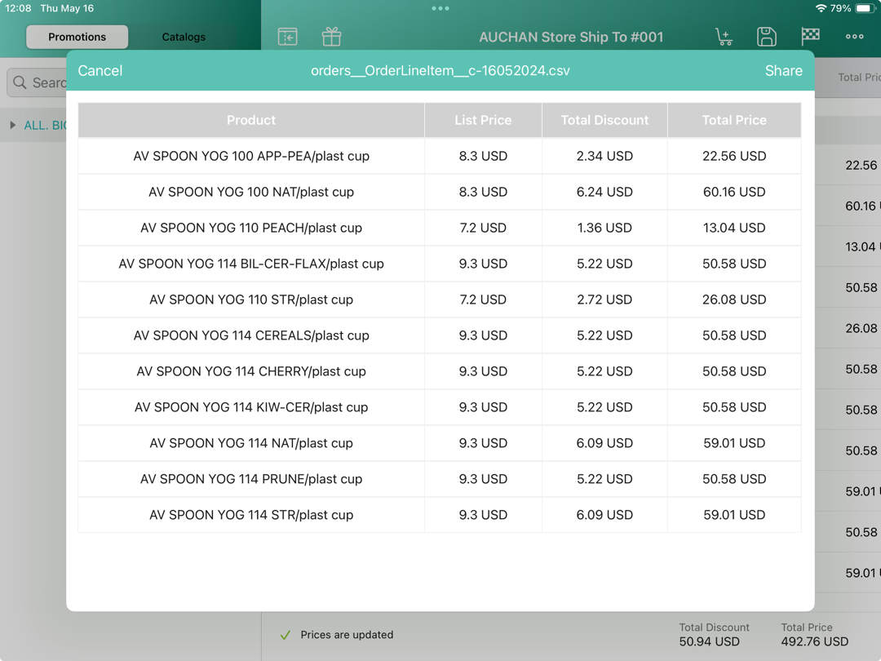Viewport: 881px width, 661px height.
Task: Open the three-dot more options menu
Action: pos(854,37)
